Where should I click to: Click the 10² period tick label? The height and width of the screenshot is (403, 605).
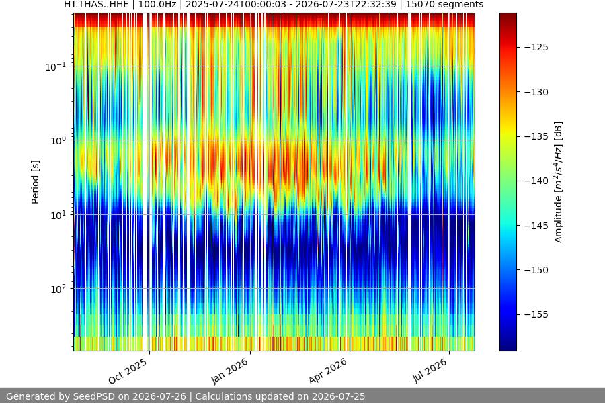tap(58, 289)
